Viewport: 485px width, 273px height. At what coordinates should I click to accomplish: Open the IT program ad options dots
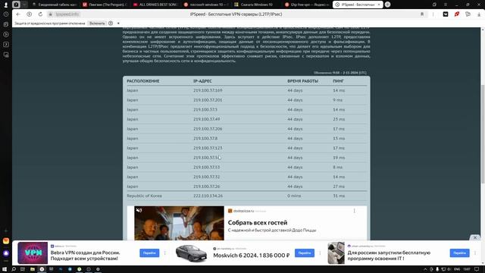tap(475, 253)
